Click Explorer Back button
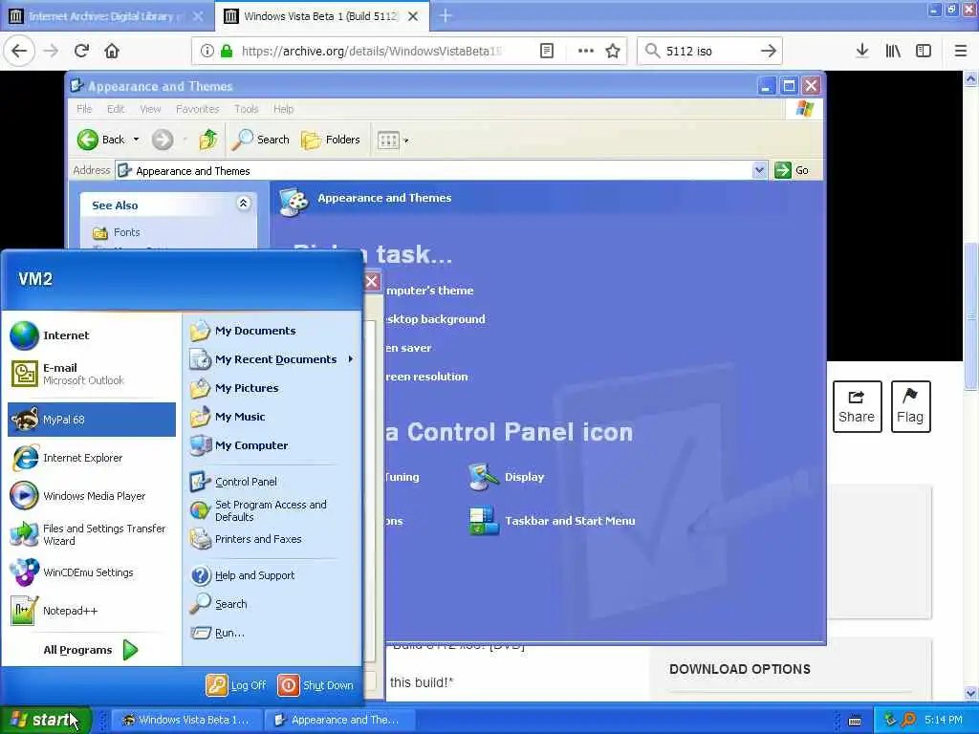 [x=100, y=140]
